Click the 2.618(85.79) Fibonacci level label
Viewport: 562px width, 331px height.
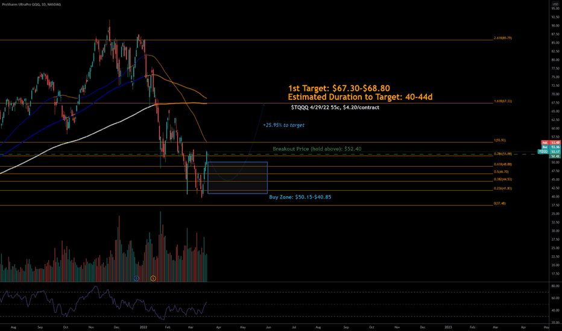(x=503, y=38)
